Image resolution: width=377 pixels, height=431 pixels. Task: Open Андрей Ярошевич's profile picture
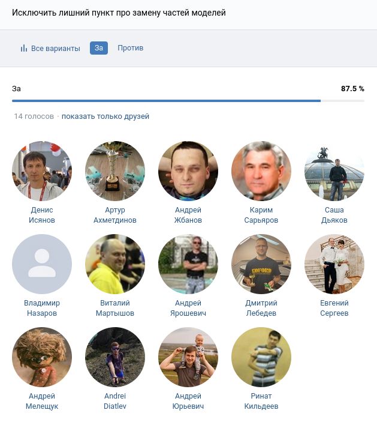[x=188, y=264]
